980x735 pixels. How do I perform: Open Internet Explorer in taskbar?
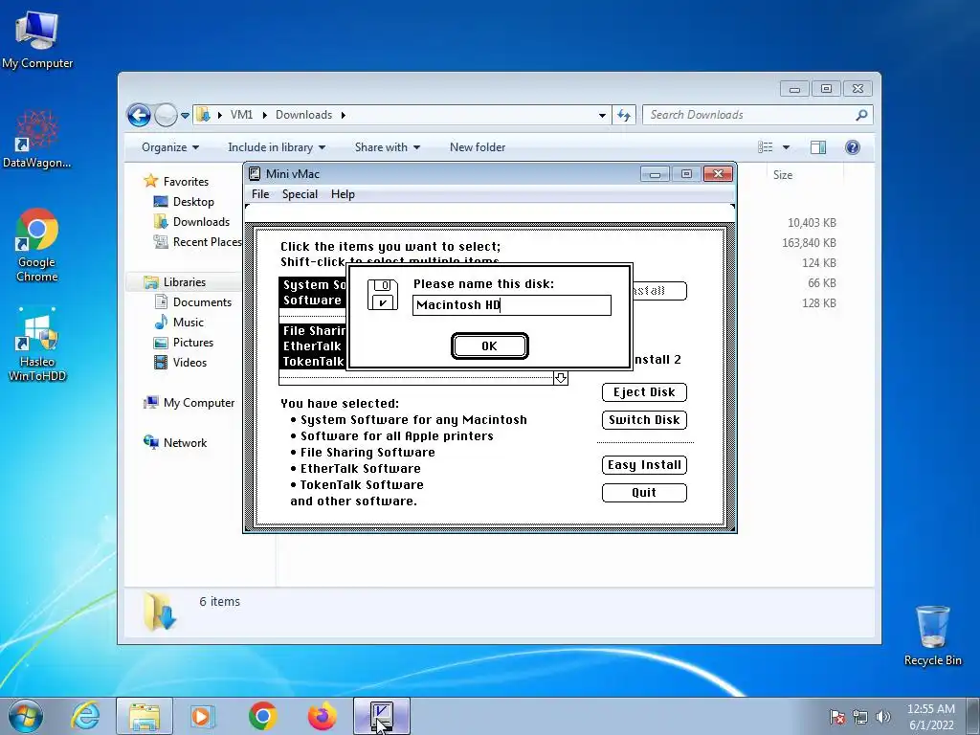[x=85, y=716]
